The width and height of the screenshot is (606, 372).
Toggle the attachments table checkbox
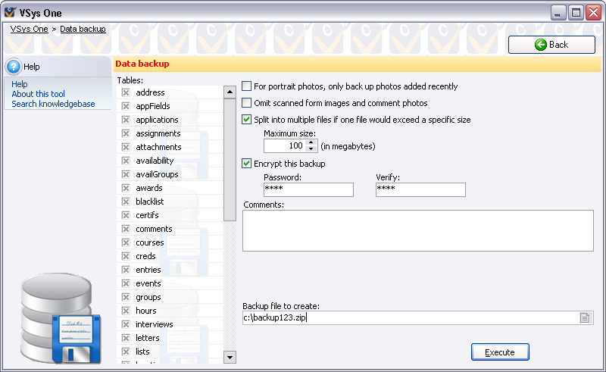(126, 147)
